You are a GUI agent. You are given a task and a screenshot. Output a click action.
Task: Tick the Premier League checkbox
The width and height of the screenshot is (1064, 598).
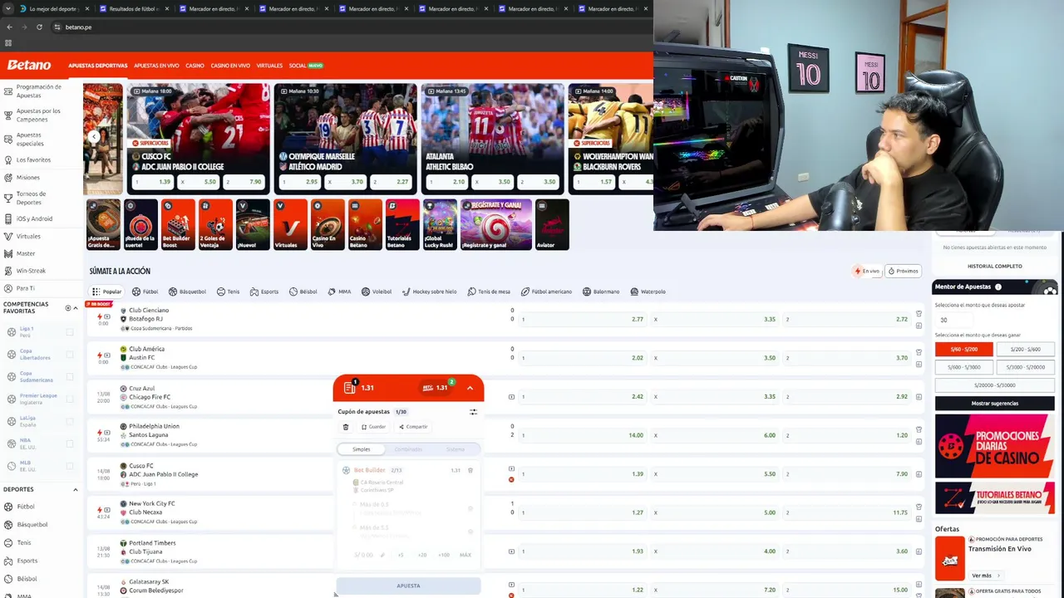69,399
